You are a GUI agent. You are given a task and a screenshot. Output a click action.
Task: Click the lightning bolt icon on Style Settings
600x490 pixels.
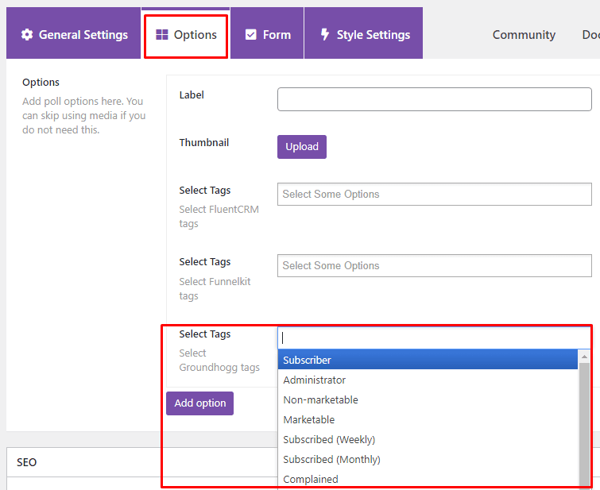point(325,34)
